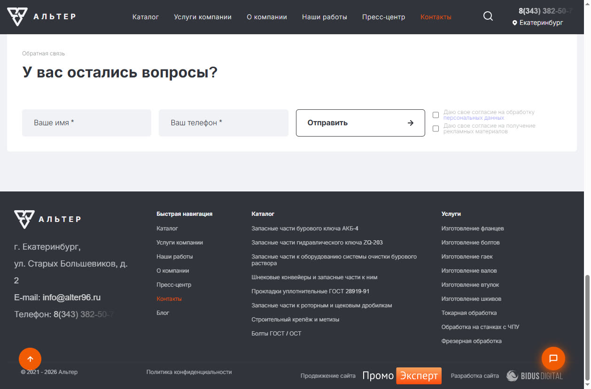Click the Bidus Digital logo
591x389 pixels.
[x=535, y=376]
